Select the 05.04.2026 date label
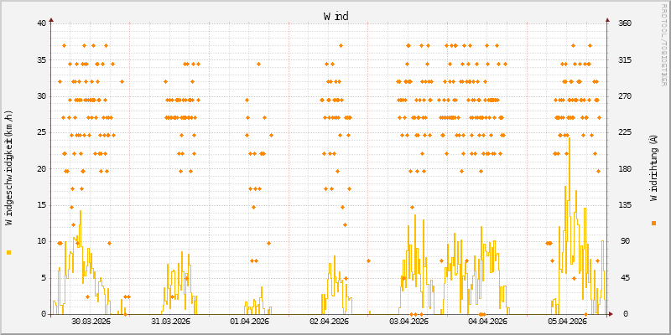The image size is (671, 335). pos(567,321)
